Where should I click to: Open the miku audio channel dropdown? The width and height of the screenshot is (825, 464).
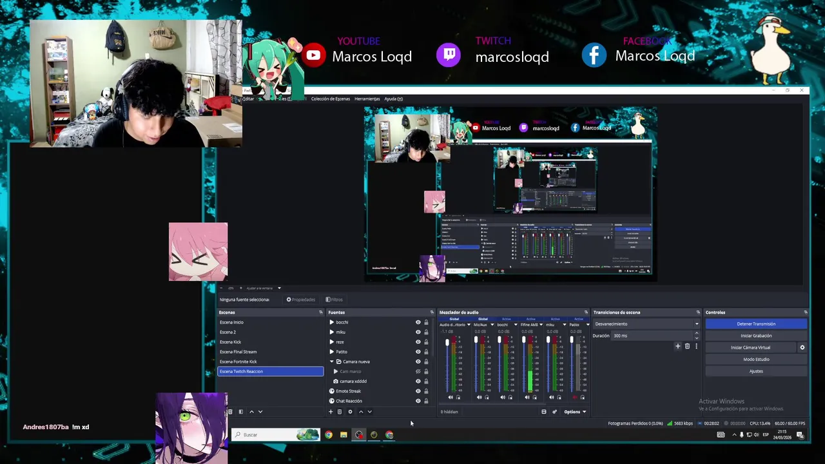pos(565,325)
